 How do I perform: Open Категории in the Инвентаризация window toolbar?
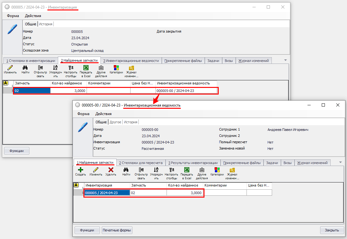tap(116, 70)
